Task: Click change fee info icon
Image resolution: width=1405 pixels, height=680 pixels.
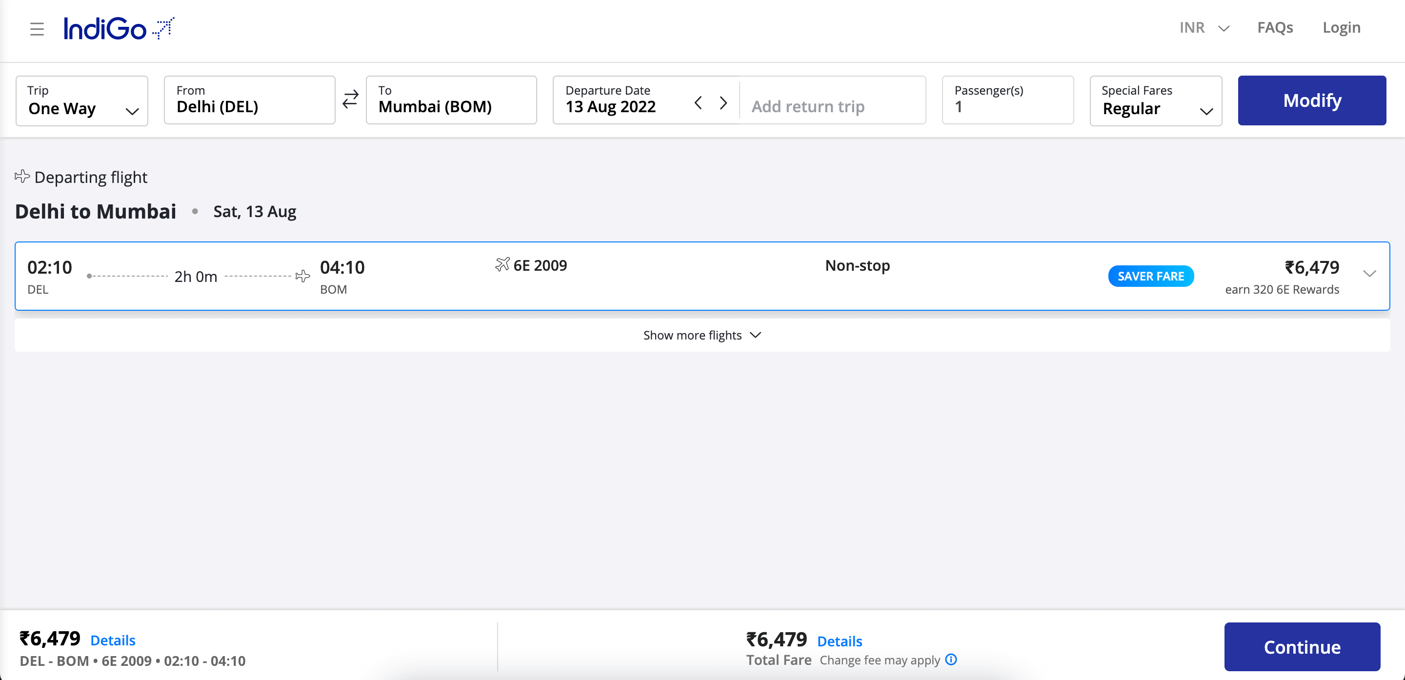Action: pyautogui.click(x=951, y=660)
